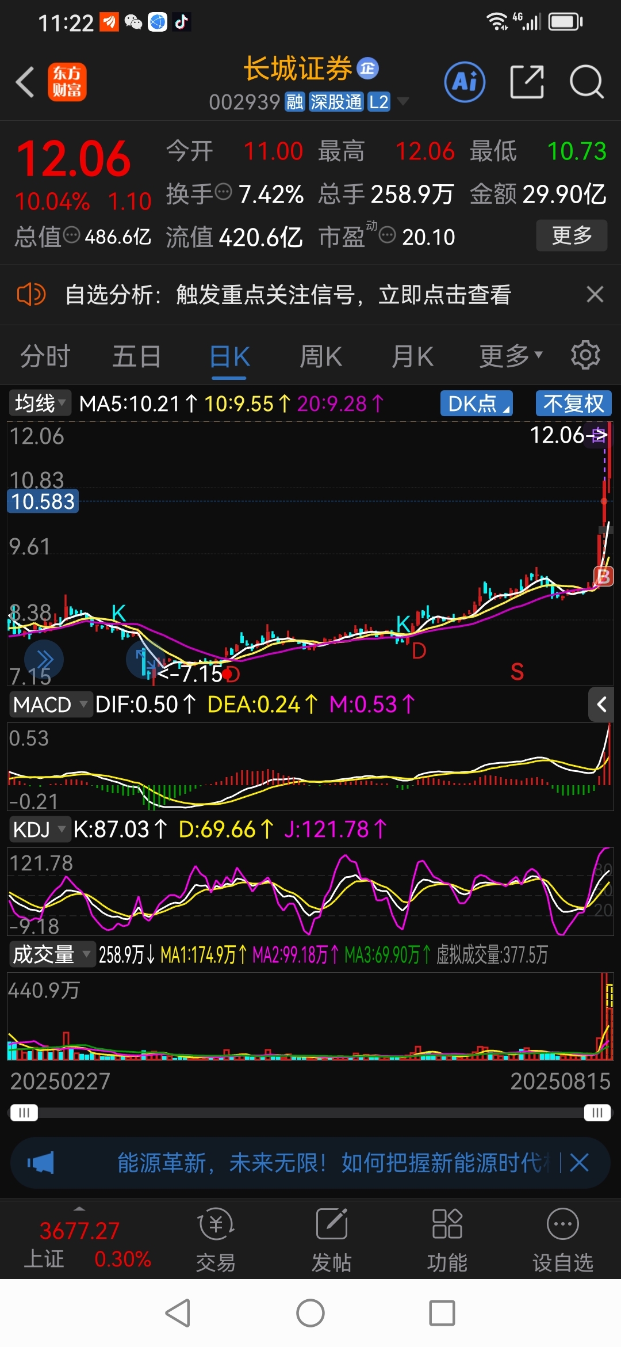Tap 设自选 add to watchlist

tap(563, 1239)
